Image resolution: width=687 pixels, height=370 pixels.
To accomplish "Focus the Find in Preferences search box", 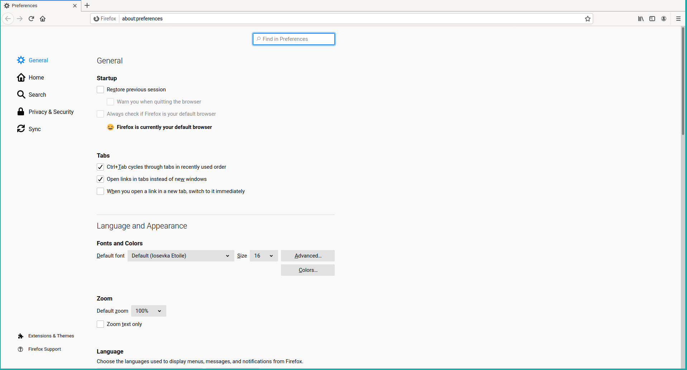I will pos(294,39).
